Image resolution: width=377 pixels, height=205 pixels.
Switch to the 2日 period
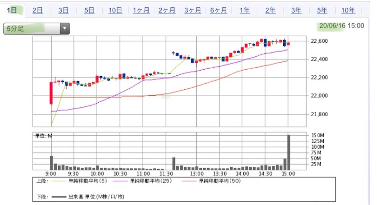(38, 10)
